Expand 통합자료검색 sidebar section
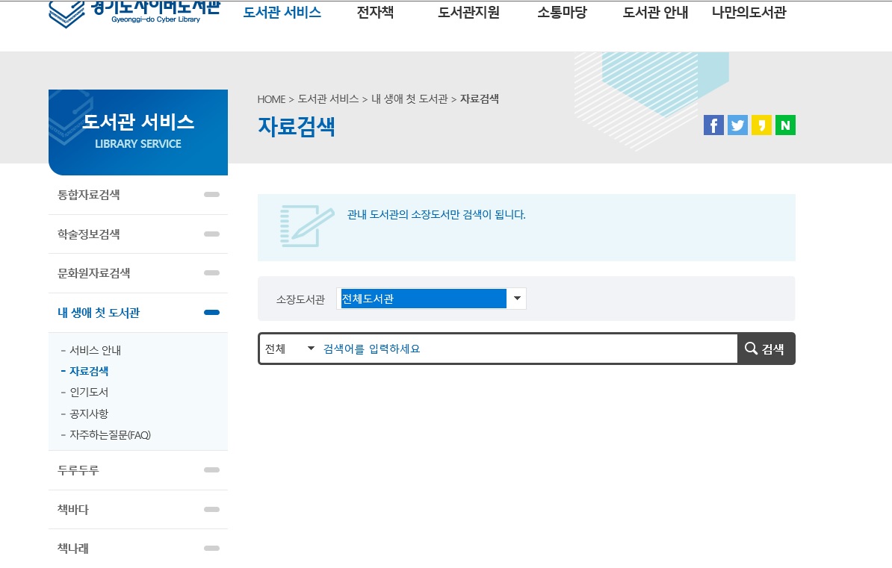The height and width of the screenshot is (568, 892). (138, 195)
